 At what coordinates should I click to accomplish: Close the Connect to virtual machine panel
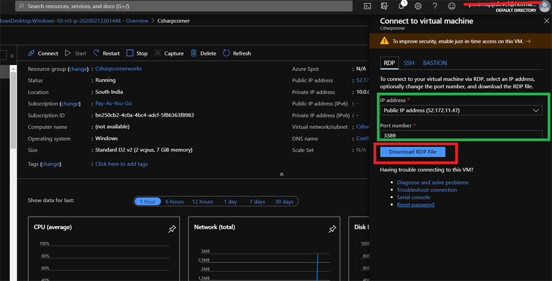coord(547,21)
